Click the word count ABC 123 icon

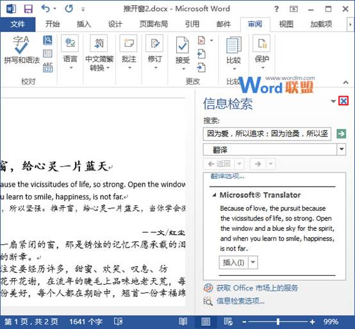[47, 67]
